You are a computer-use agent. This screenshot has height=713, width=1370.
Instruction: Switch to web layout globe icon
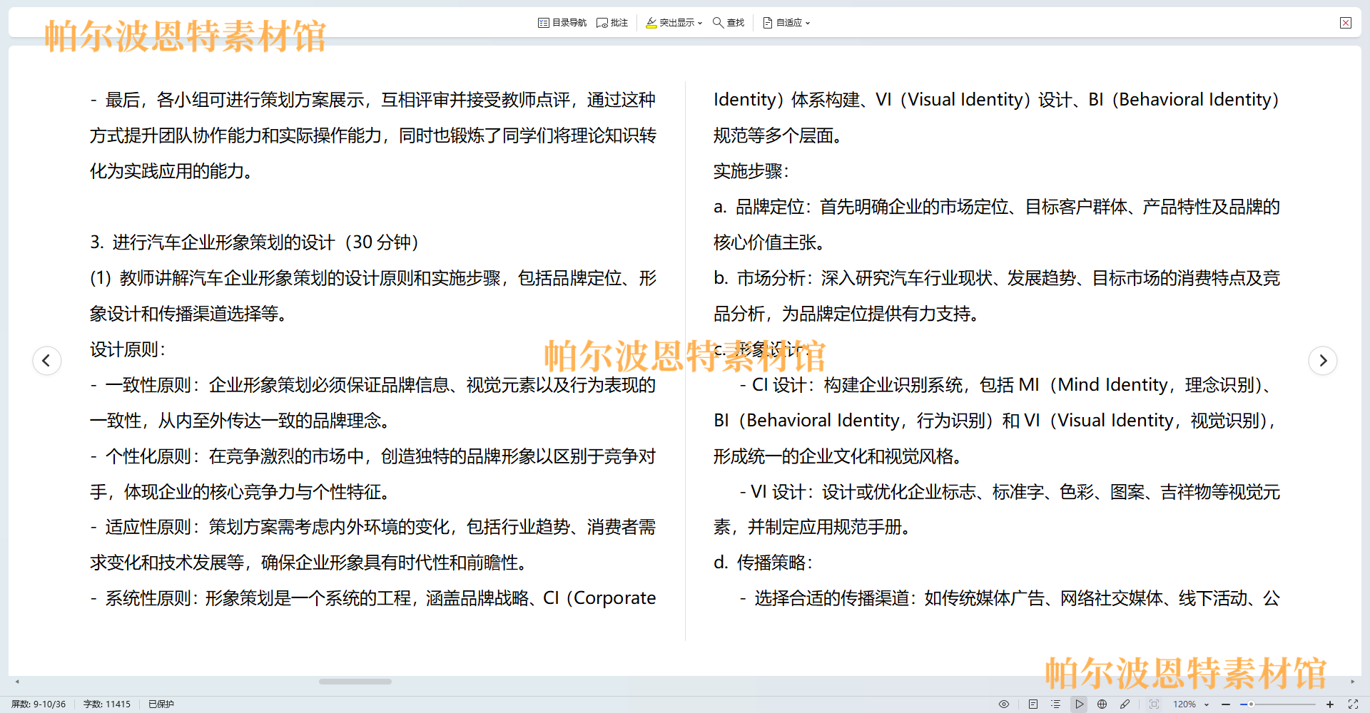[1102, 704]
